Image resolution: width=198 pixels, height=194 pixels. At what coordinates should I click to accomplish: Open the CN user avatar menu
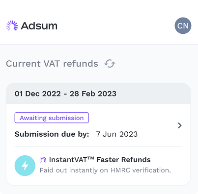pos(183,25)
